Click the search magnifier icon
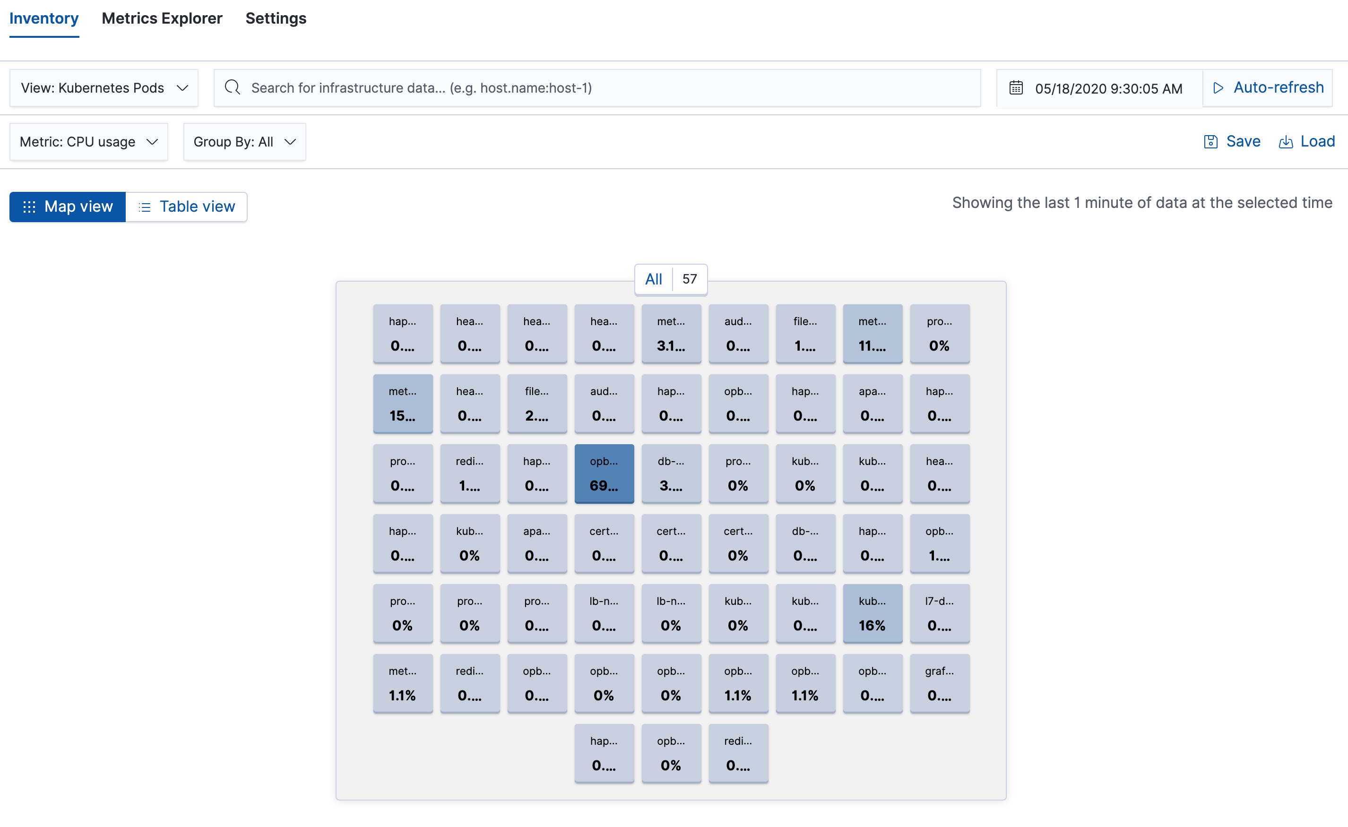Screen dimensions: 1348x827 point(233,87)
